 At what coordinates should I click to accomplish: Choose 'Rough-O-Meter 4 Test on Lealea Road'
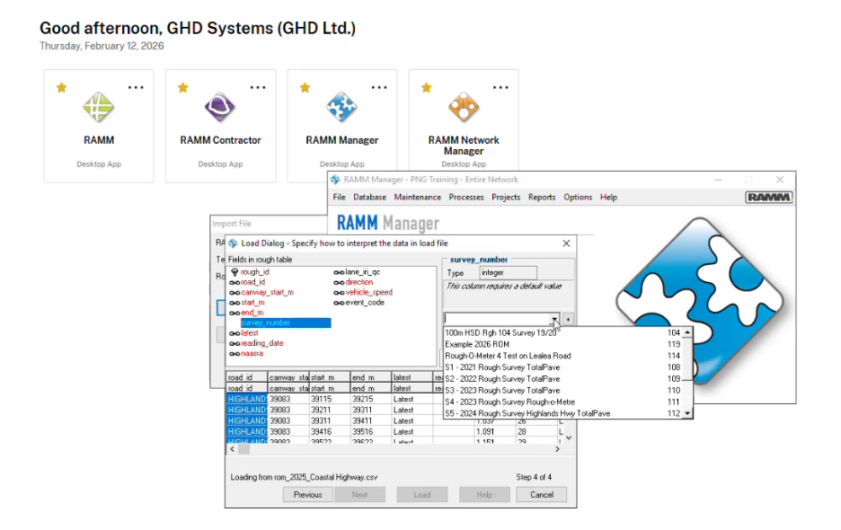click(x=562, y=357)
